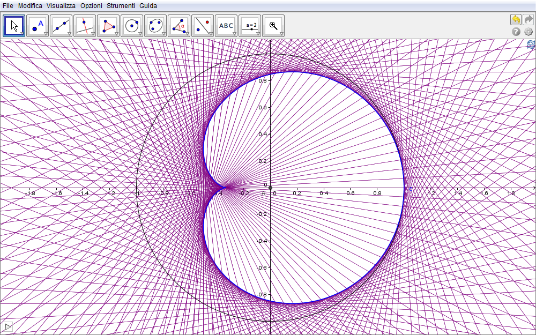Start animation with the play button
The height and width of the screenshot is (335, 536).
[7, 327]
